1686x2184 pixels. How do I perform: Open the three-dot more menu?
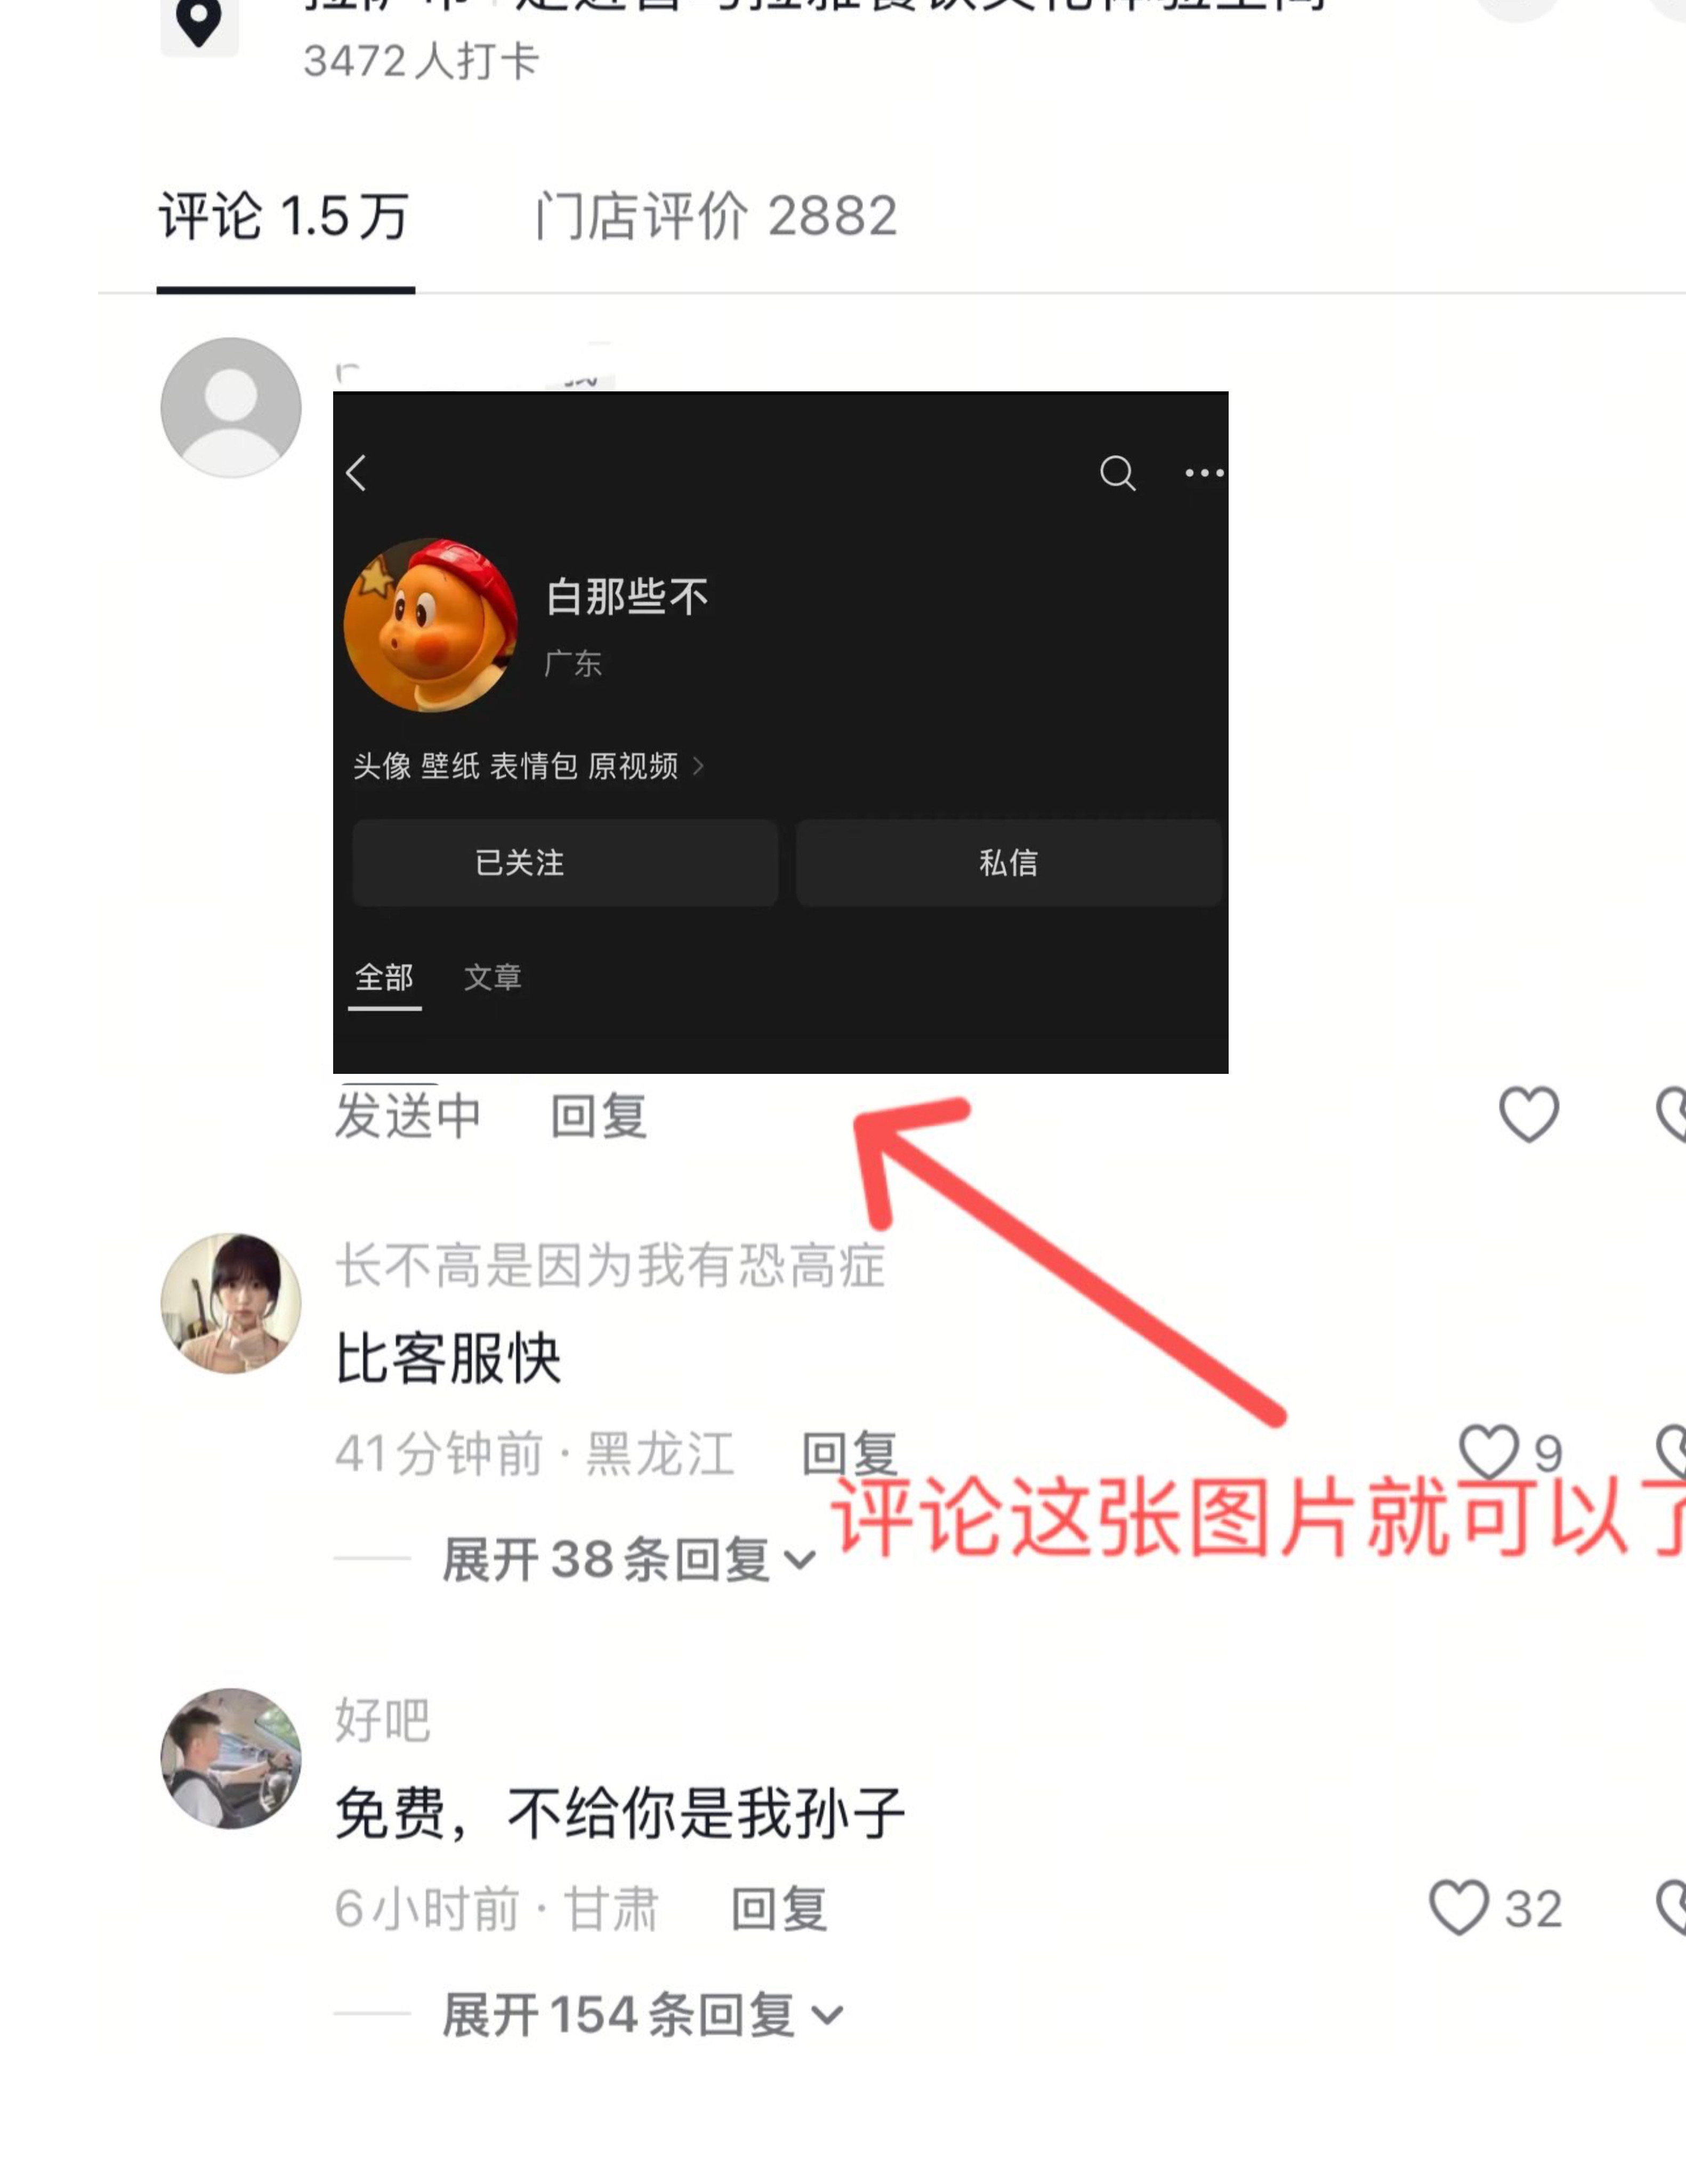1204,473
